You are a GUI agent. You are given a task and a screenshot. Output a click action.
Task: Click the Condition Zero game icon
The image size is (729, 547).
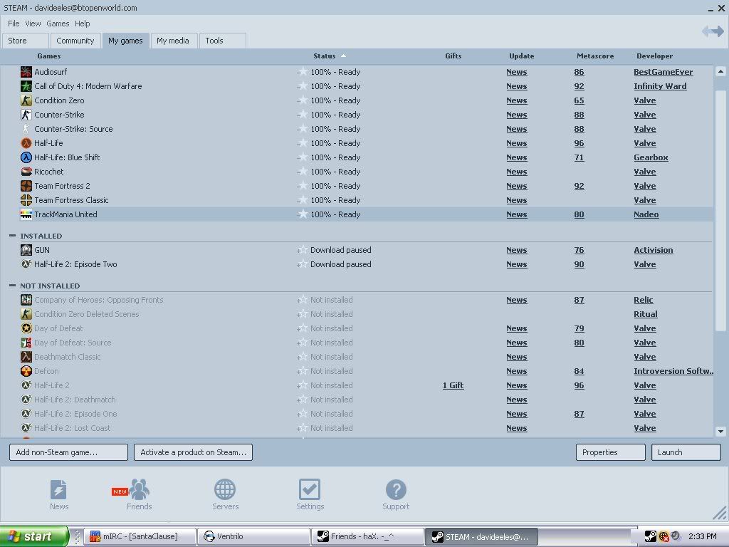pyautogui.click(x=26, y=100)
